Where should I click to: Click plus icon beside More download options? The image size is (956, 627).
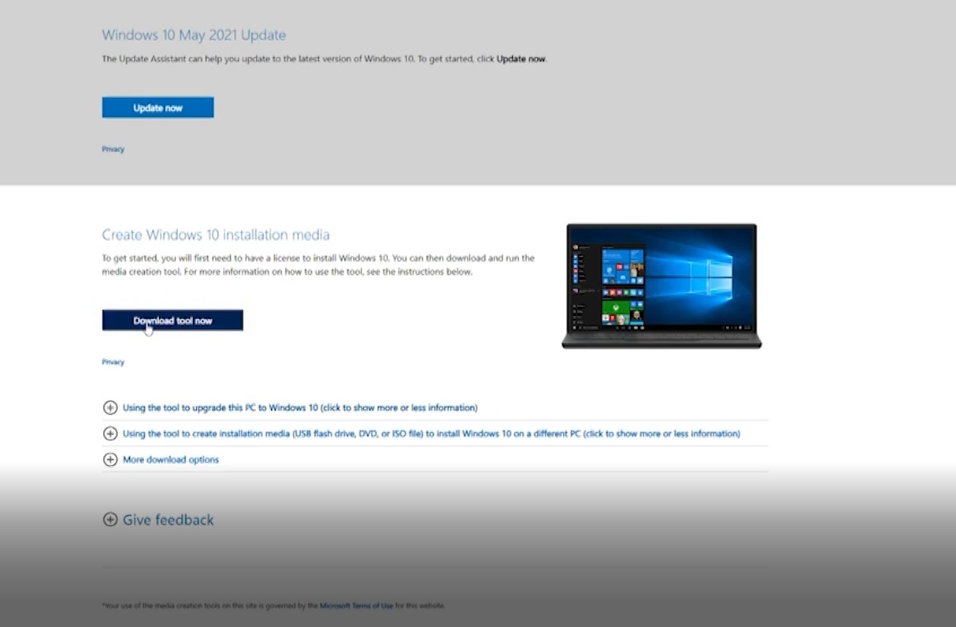110,459
